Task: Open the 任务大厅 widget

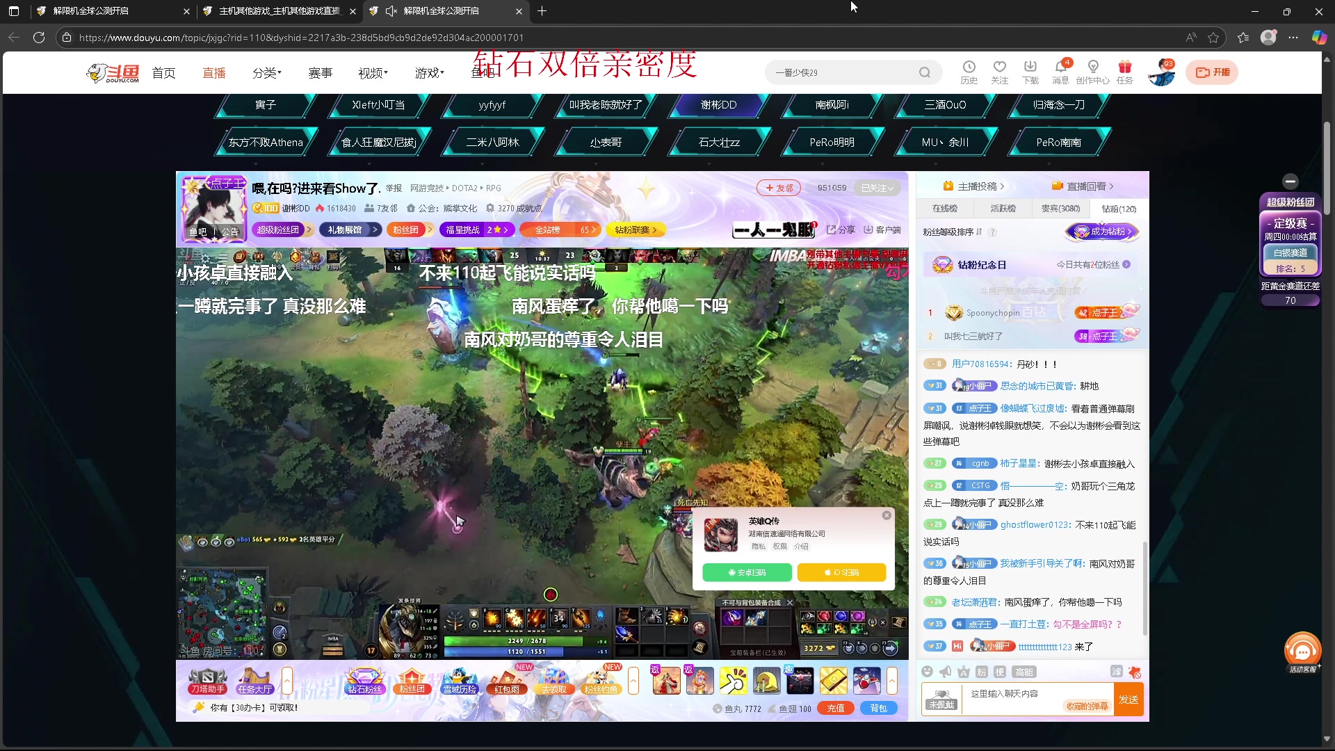Action: [254, 681]
